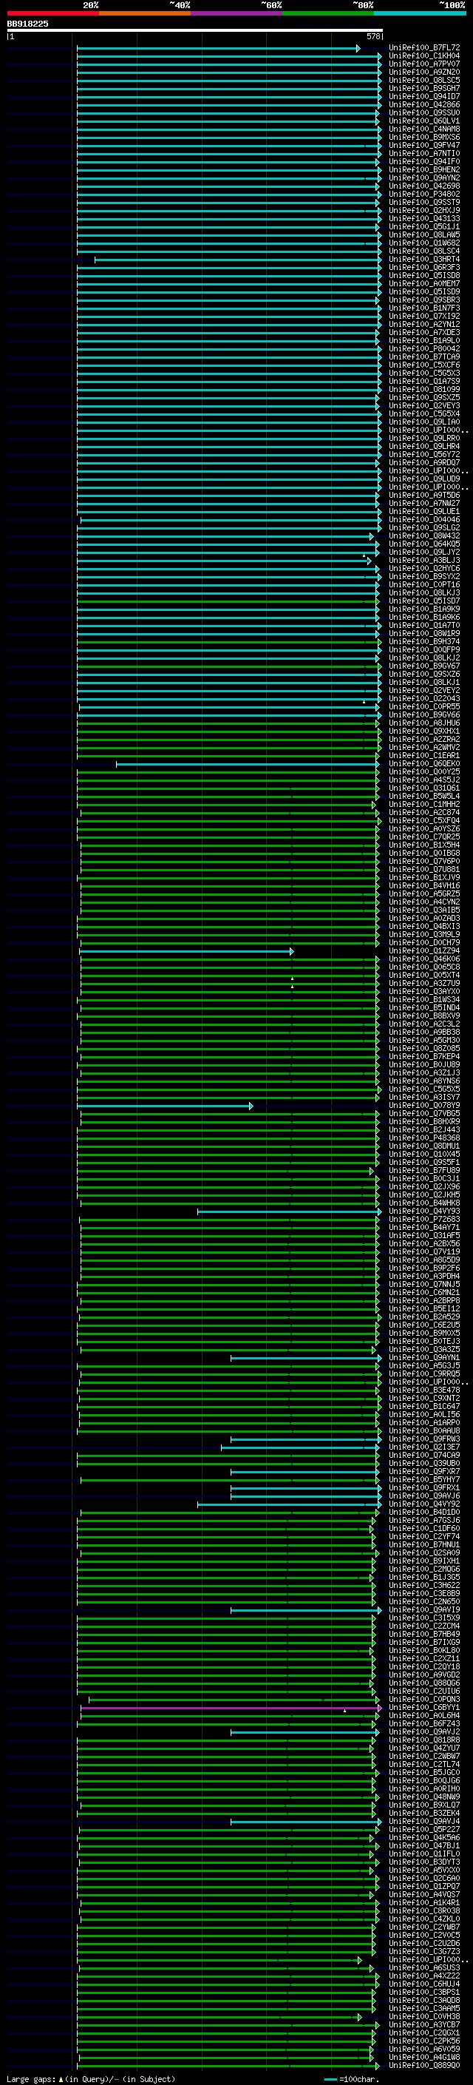Select the UniRef100_A9BB38 label
This screenshot has width=473, height=2085.
pos(424,1032)
